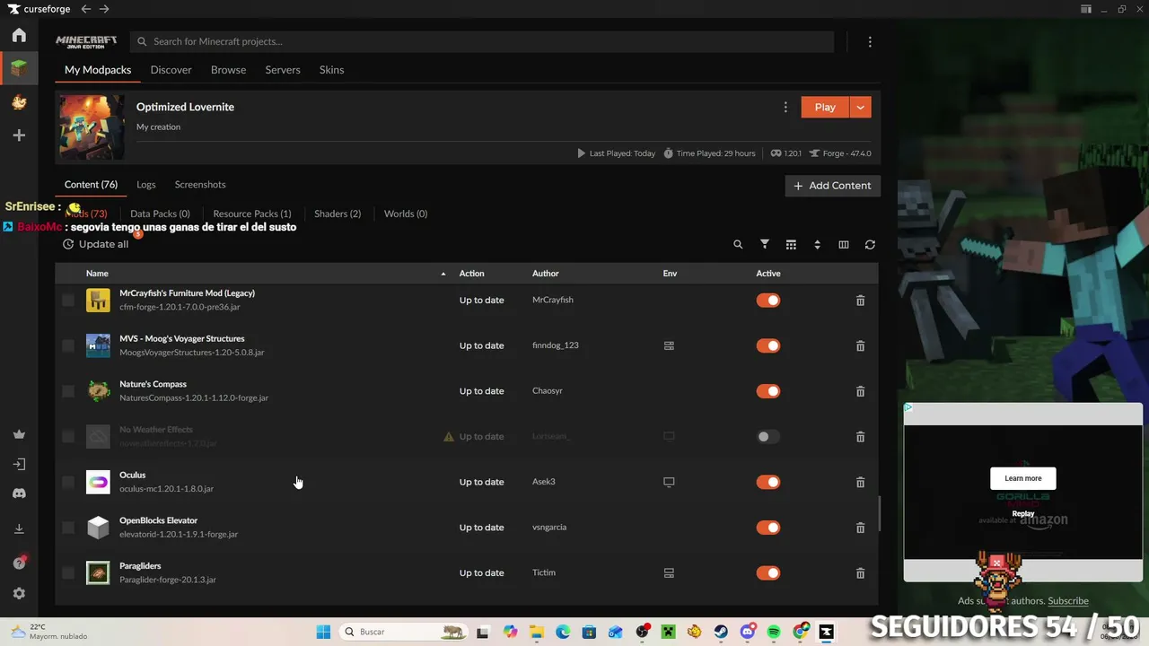Image resolution: width=1149 pixels, height=646 pixels.
Task: Expand the dropdown arrow next to Play
Action: tap(860, 107)
